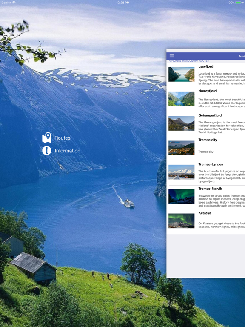This screenshot has width=245, height=327.
Task: Tap the Kvaløya description text
Action: click(x=222, y=225)
